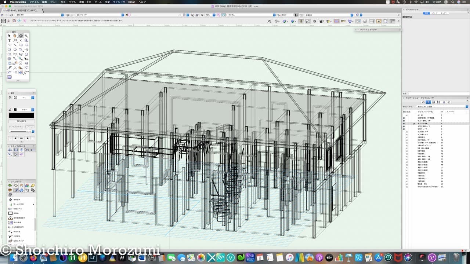
Task: Enable Snap to Grid in snapping palette
Action: (x=10, y=150)
